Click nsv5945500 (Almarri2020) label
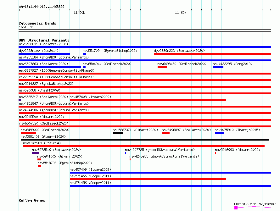The image size is (280, 211). 42,117
